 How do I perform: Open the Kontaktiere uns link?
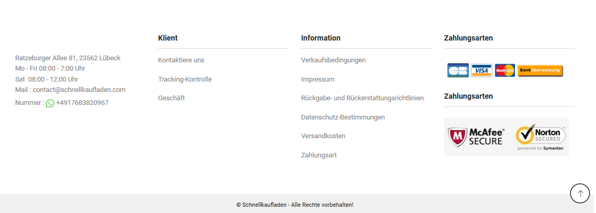tap(181, 60)
